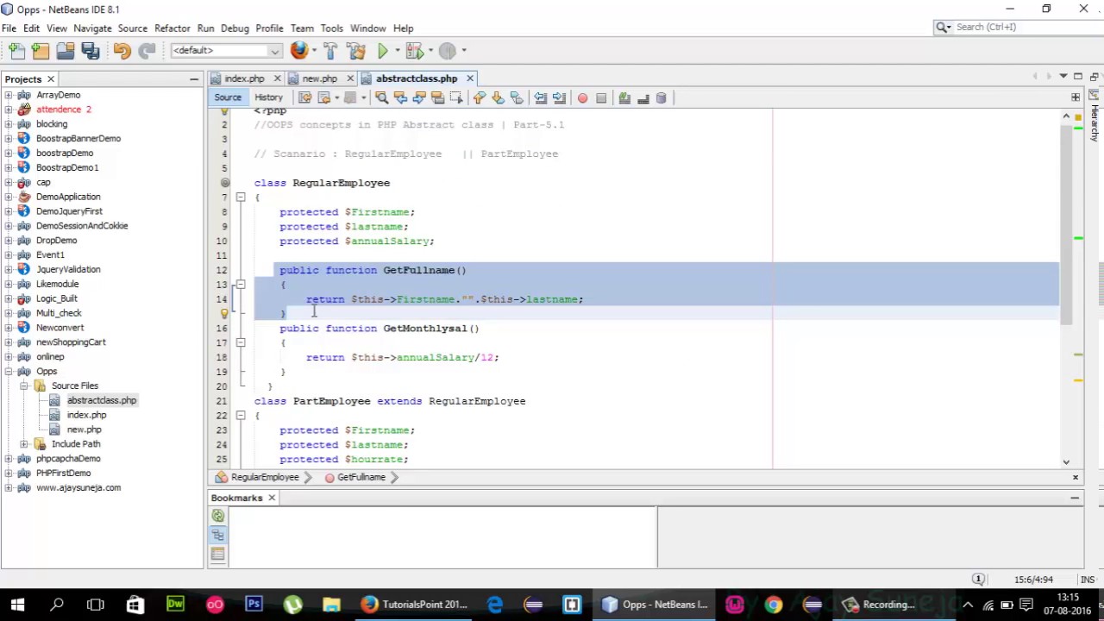Open Photoshop from the taskbar

(x=254, y=605)
